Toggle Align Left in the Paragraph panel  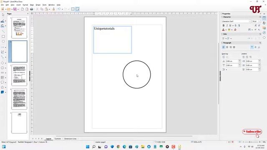[x=224, y=47]
